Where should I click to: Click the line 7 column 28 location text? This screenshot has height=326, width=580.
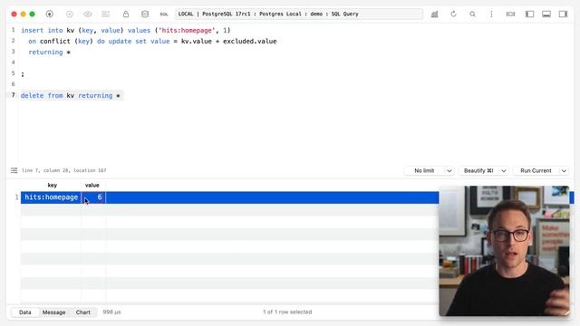pos(64,170)
